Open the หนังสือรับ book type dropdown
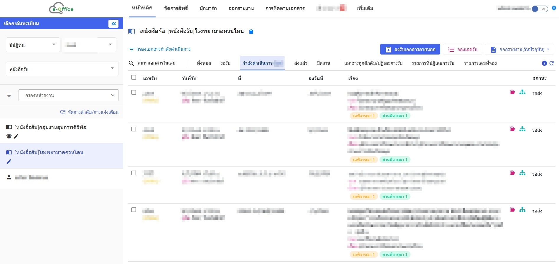The height and width of the screenshot is (264, 559). point(62,69)
